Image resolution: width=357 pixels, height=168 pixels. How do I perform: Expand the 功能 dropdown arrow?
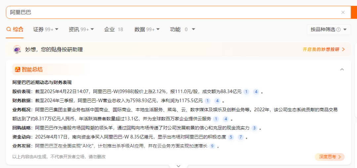point(193,29)
